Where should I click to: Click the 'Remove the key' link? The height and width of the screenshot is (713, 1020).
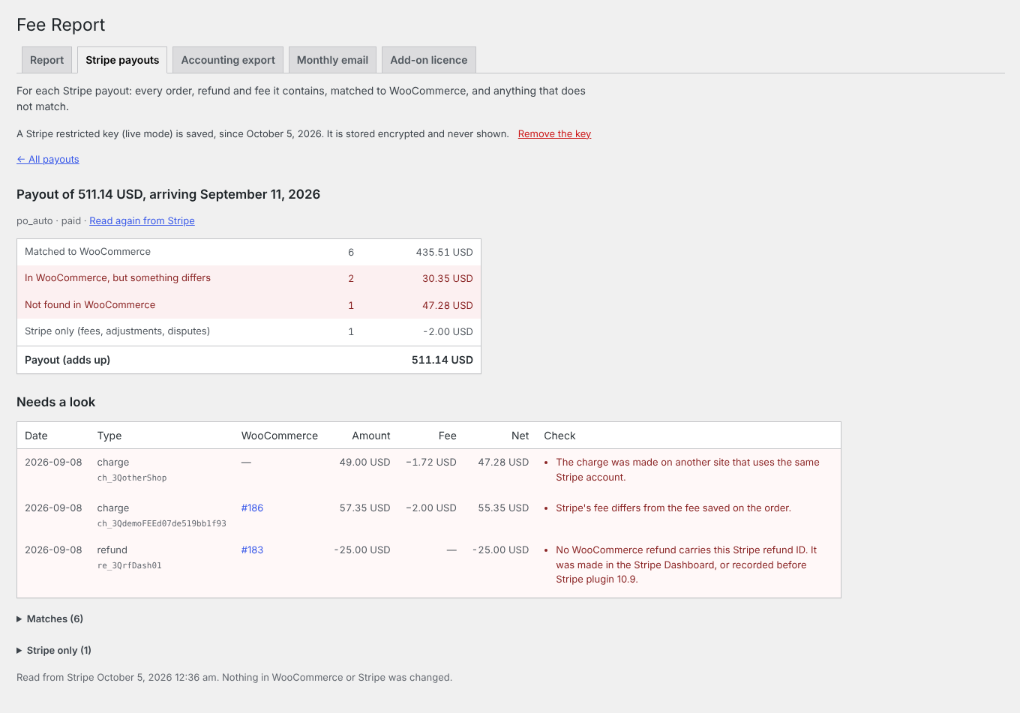(x=554, y=134)
